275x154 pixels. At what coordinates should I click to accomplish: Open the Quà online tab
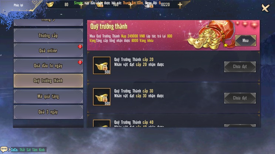point(48,50)
